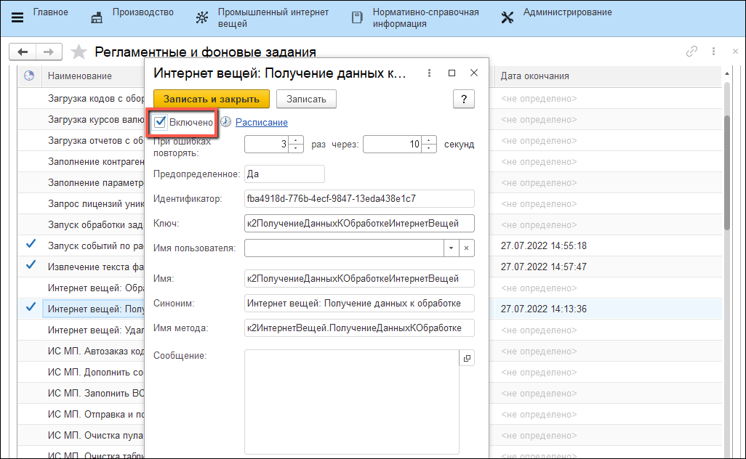746x459 pixels.
Task: Add page to favorites with star icon
Action: (79, 52)
